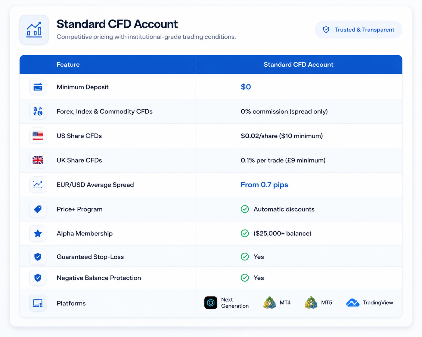The width and height of the screenshot is (422, 337).
Task: Click the TradingView cloud logo
Action: [353, 303]
